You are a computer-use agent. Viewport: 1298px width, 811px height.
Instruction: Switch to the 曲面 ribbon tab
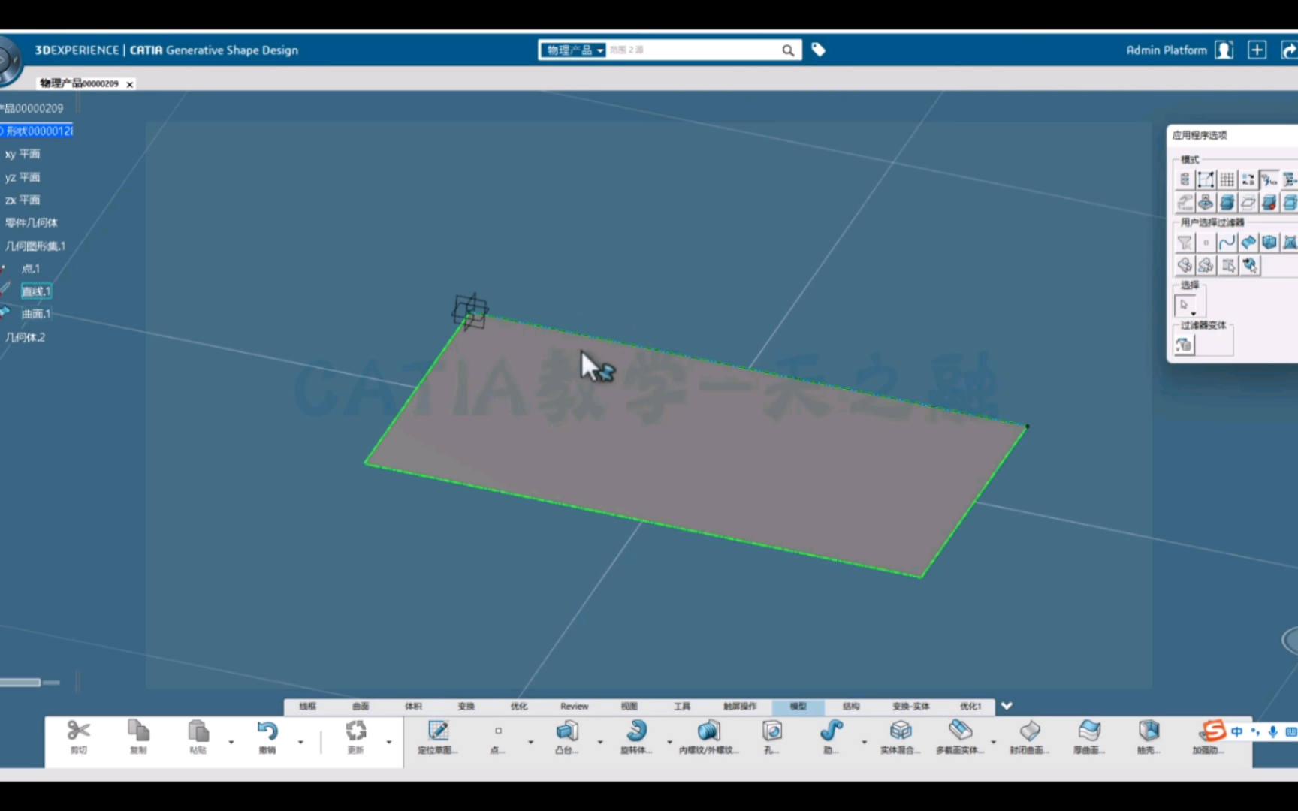(x=358, y=707)
